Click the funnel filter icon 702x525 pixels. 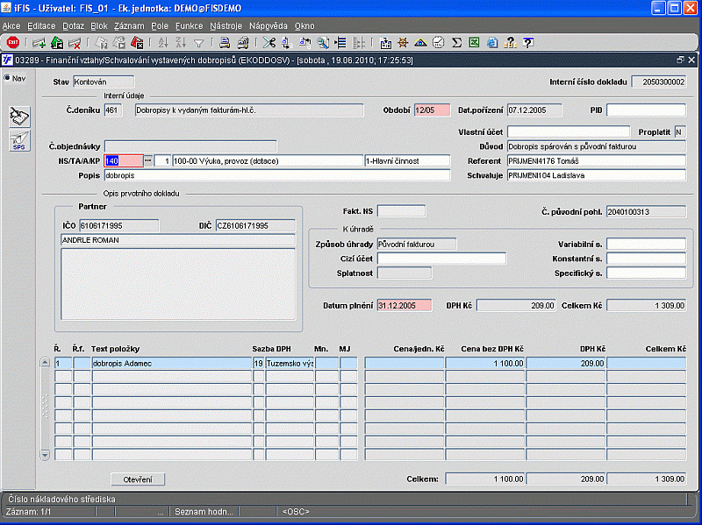click(x=199, y=43)
